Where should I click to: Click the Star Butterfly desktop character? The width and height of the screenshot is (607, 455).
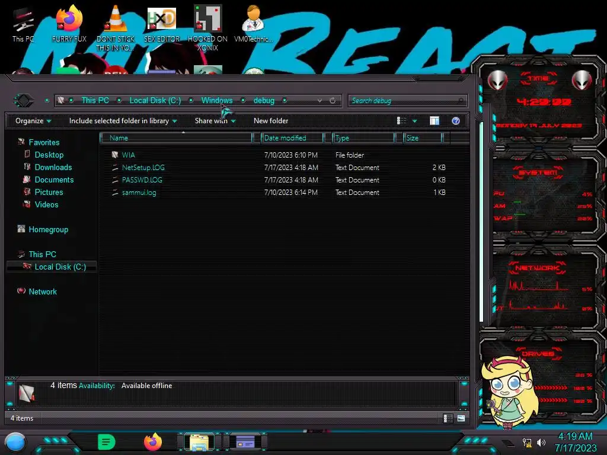(x=510, y=393)
